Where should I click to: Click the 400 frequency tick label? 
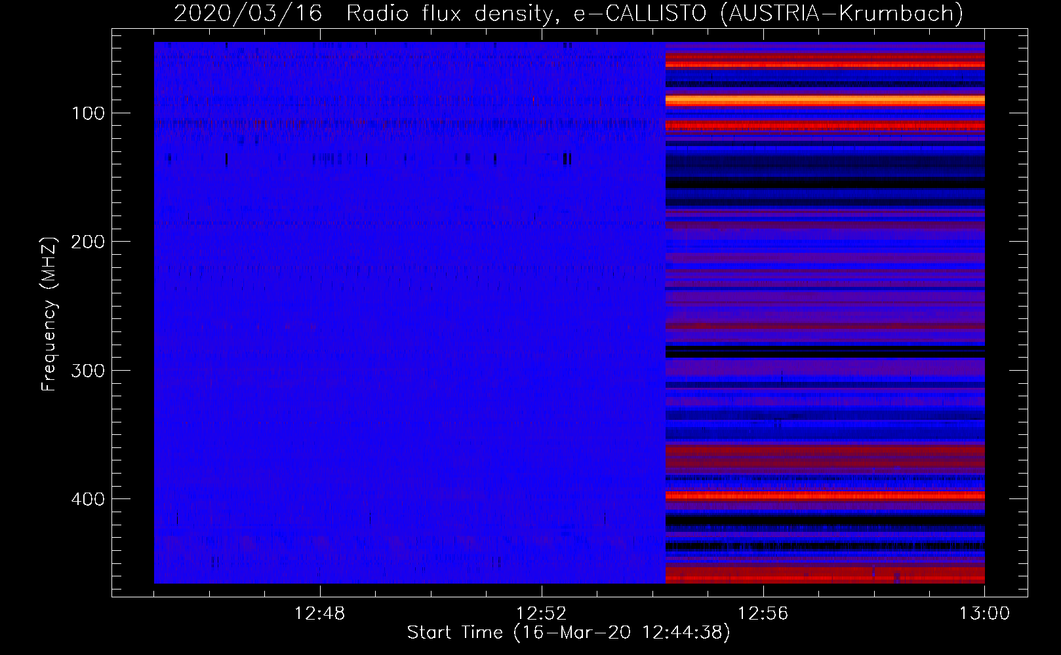click(89, 499)
